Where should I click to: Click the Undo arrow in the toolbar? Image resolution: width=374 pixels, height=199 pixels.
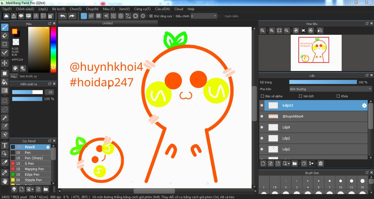tap(63, 16)
